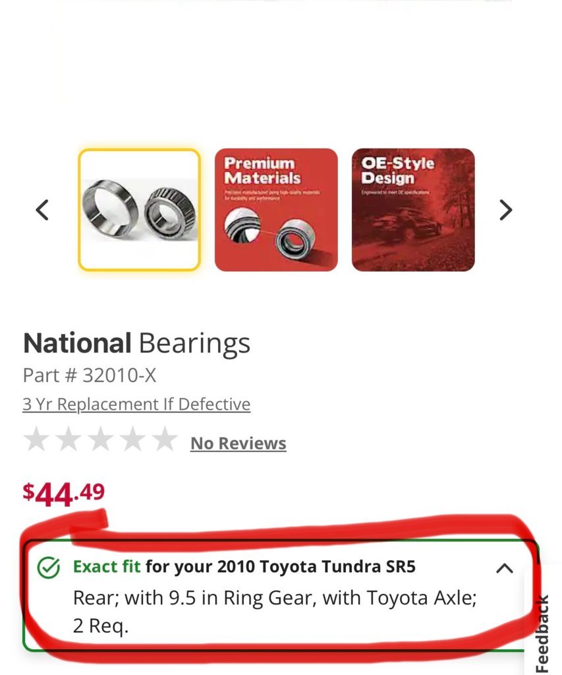Viewport: 562px width, 675px height.
Task: Click the Part # 32010-X text
Action: 90,375
